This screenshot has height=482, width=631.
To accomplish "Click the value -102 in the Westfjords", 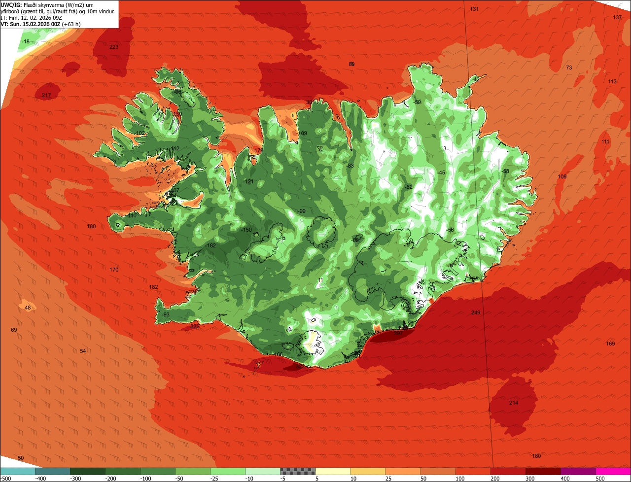I will coord(140,133).
